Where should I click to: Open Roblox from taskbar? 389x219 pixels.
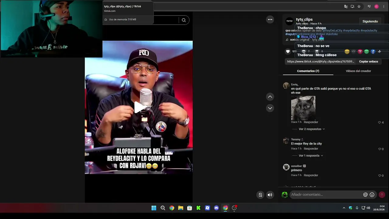(x=207, y=208)
